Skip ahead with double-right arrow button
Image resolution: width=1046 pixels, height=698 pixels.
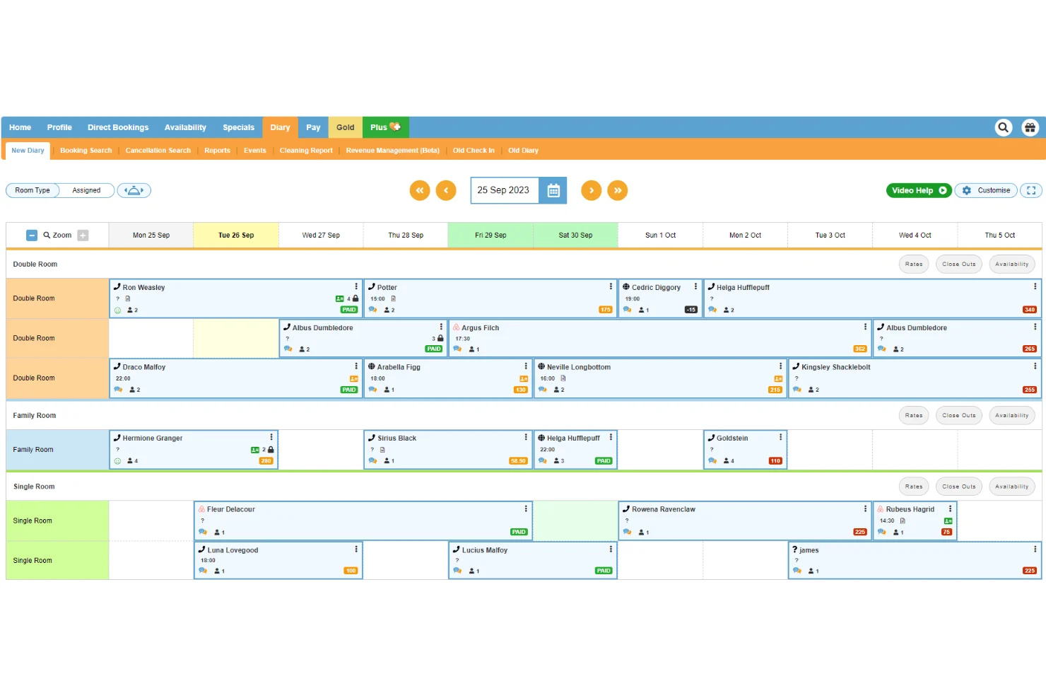[618, 190]
